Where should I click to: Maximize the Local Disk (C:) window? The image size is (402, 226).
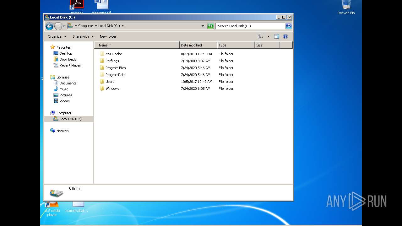click(284, 17)
